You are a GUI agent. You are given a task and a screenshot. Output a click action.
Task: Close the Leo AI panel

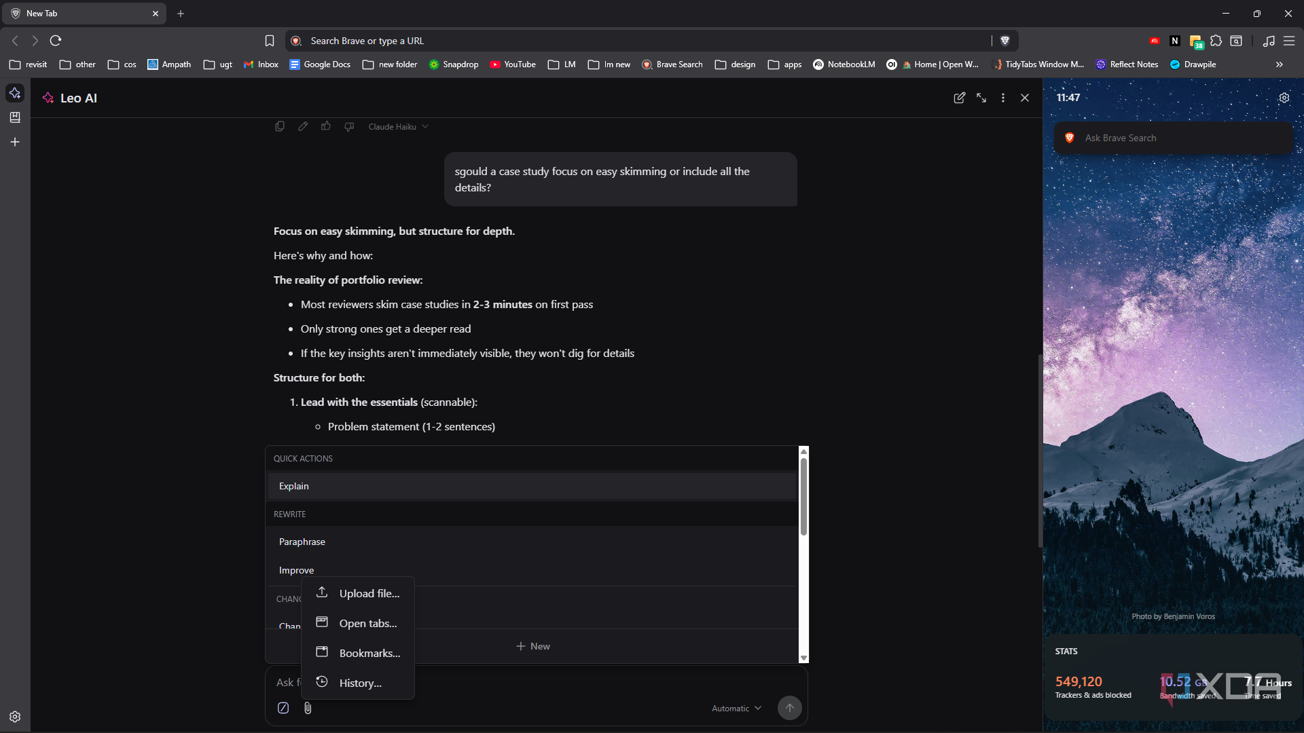(x=1025, y=98)
